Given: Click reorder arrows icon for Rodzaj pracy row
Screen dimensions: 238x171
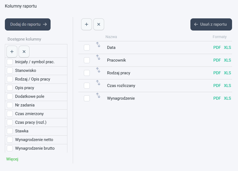Looking at the screenshot, I should (98, 70).
